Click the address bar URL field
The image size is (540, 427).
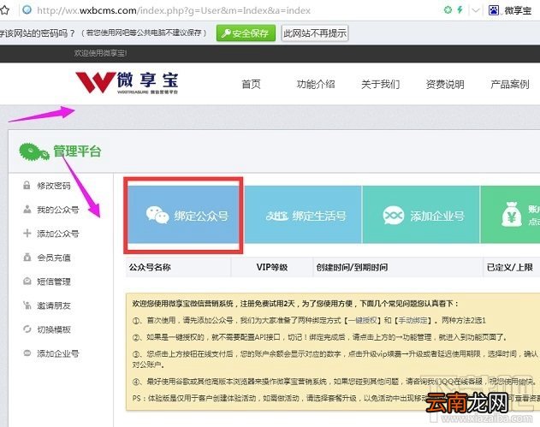[x=174, y=10]
